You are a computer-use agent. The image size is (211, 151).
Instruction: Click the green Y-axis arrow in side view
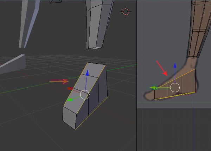154,88
